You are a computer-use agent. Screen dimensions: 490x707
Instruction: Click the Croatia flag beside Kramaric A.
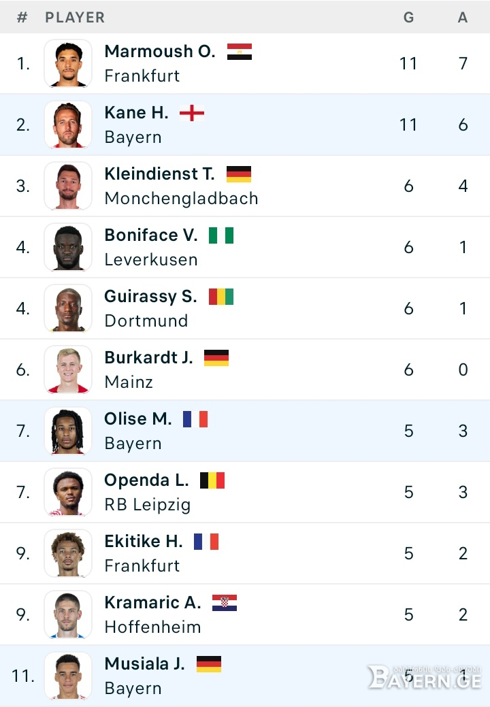[225, 603]
